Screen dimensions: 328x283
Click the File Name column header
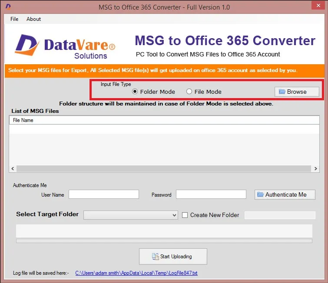pyautogui.click(x=164, y=120)
